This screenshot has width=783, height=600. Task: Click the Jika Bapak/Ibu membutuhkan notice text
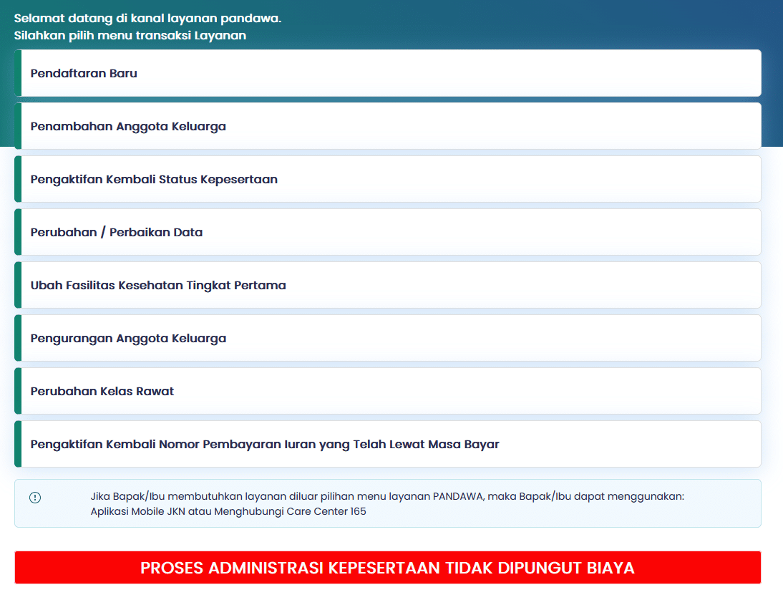click(386, 495)
